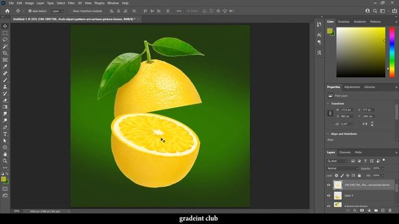Select the Magic Wand tool
Viewport: 399px width, 224px height.
pos(5,47)
